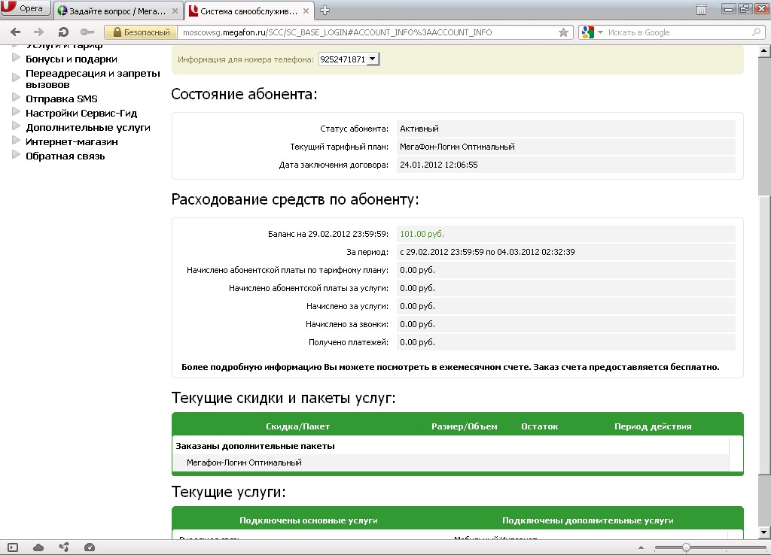Open a new tab with plus button
This screenshot has height=555, width=771.
click(x=325, y=11)
